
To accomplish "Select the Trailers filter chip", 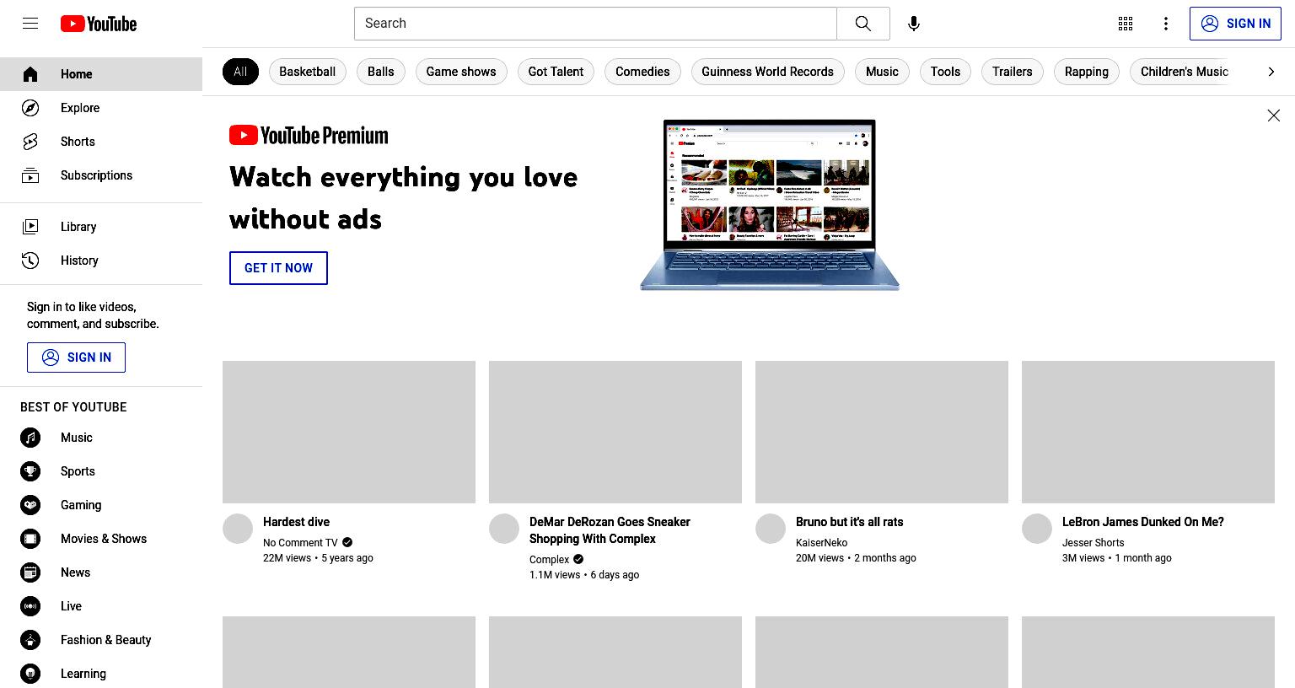I will point(1013,72).
